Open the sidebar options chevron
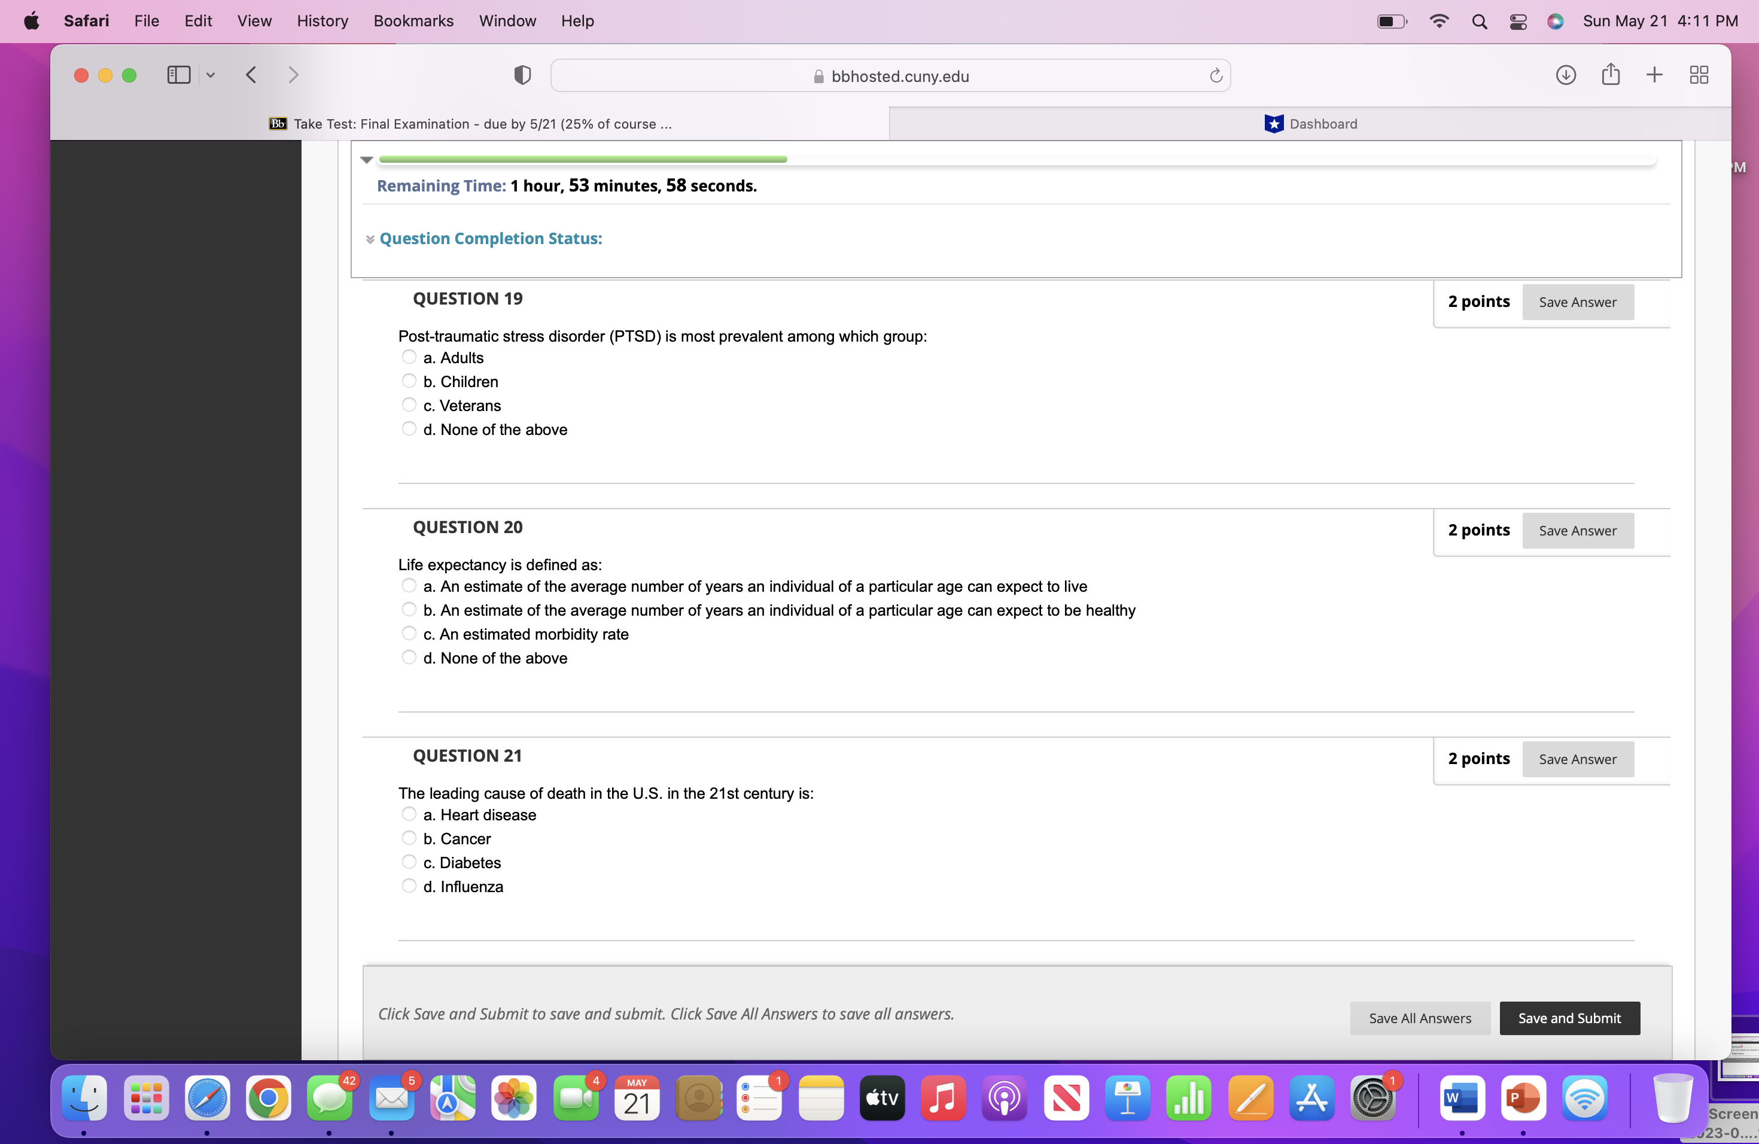Screen dimensions: 1759x1144 211,75
